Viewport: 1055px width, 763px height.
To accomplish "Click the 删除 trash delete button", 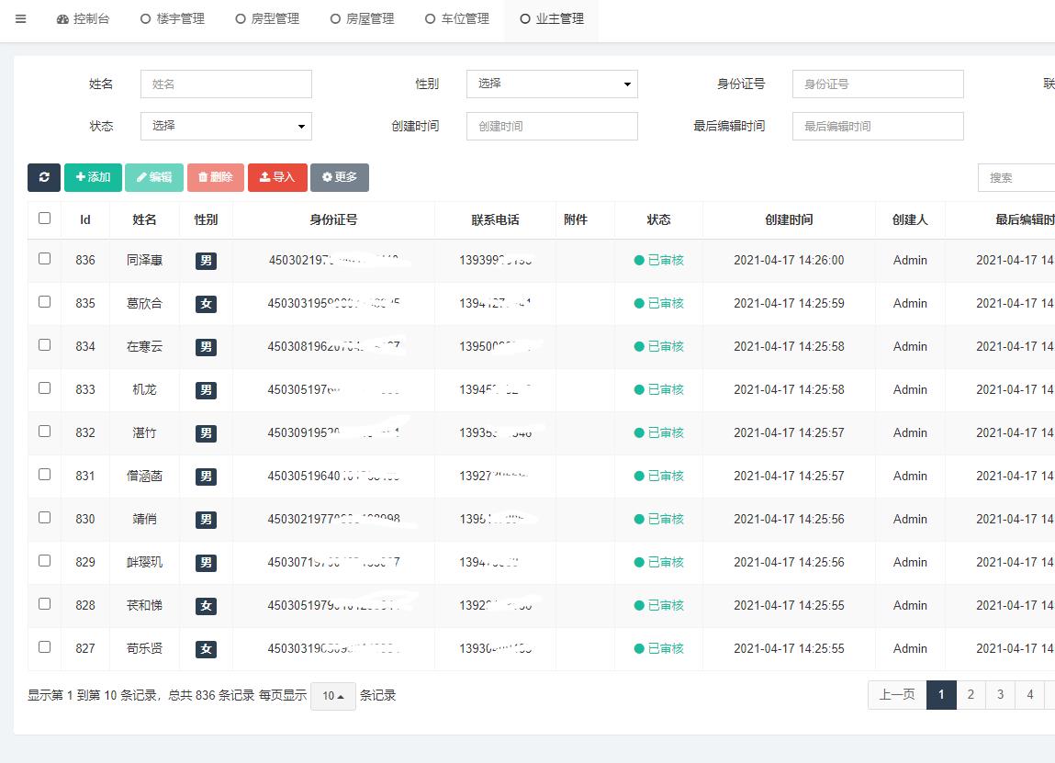I will 216,177.
